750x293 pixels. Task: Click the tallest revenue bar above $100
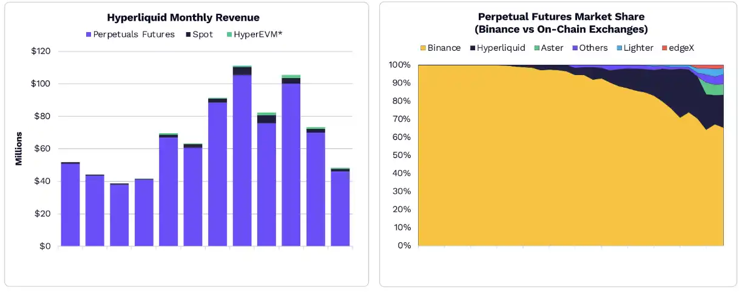point(242,157)
